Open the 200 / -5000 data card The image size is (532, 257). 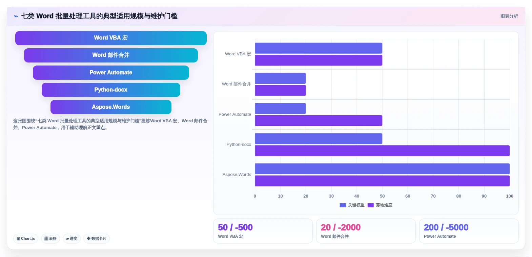[x=469, y=231]
